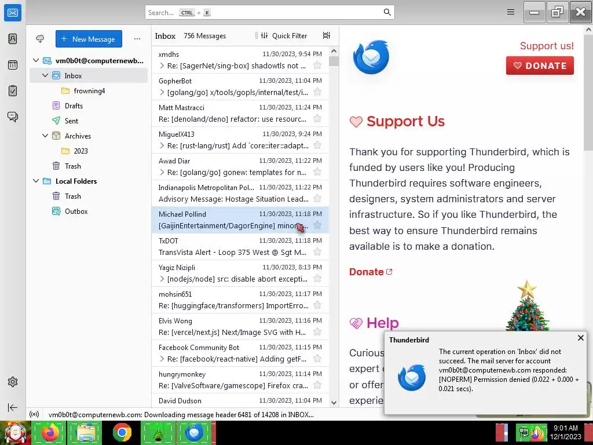Close the Thunderbird error notification
The width and height of the screenshot is (593, 445).
point(580,338)
